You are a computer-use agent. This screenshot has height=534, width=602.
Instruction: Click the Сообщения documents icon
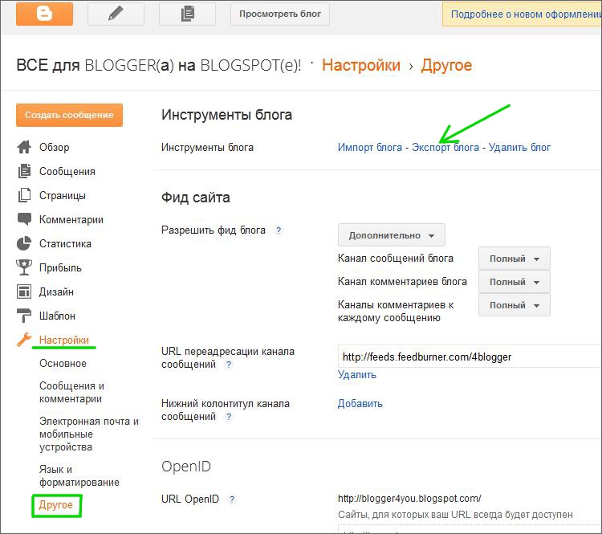(x=24, y=171)
